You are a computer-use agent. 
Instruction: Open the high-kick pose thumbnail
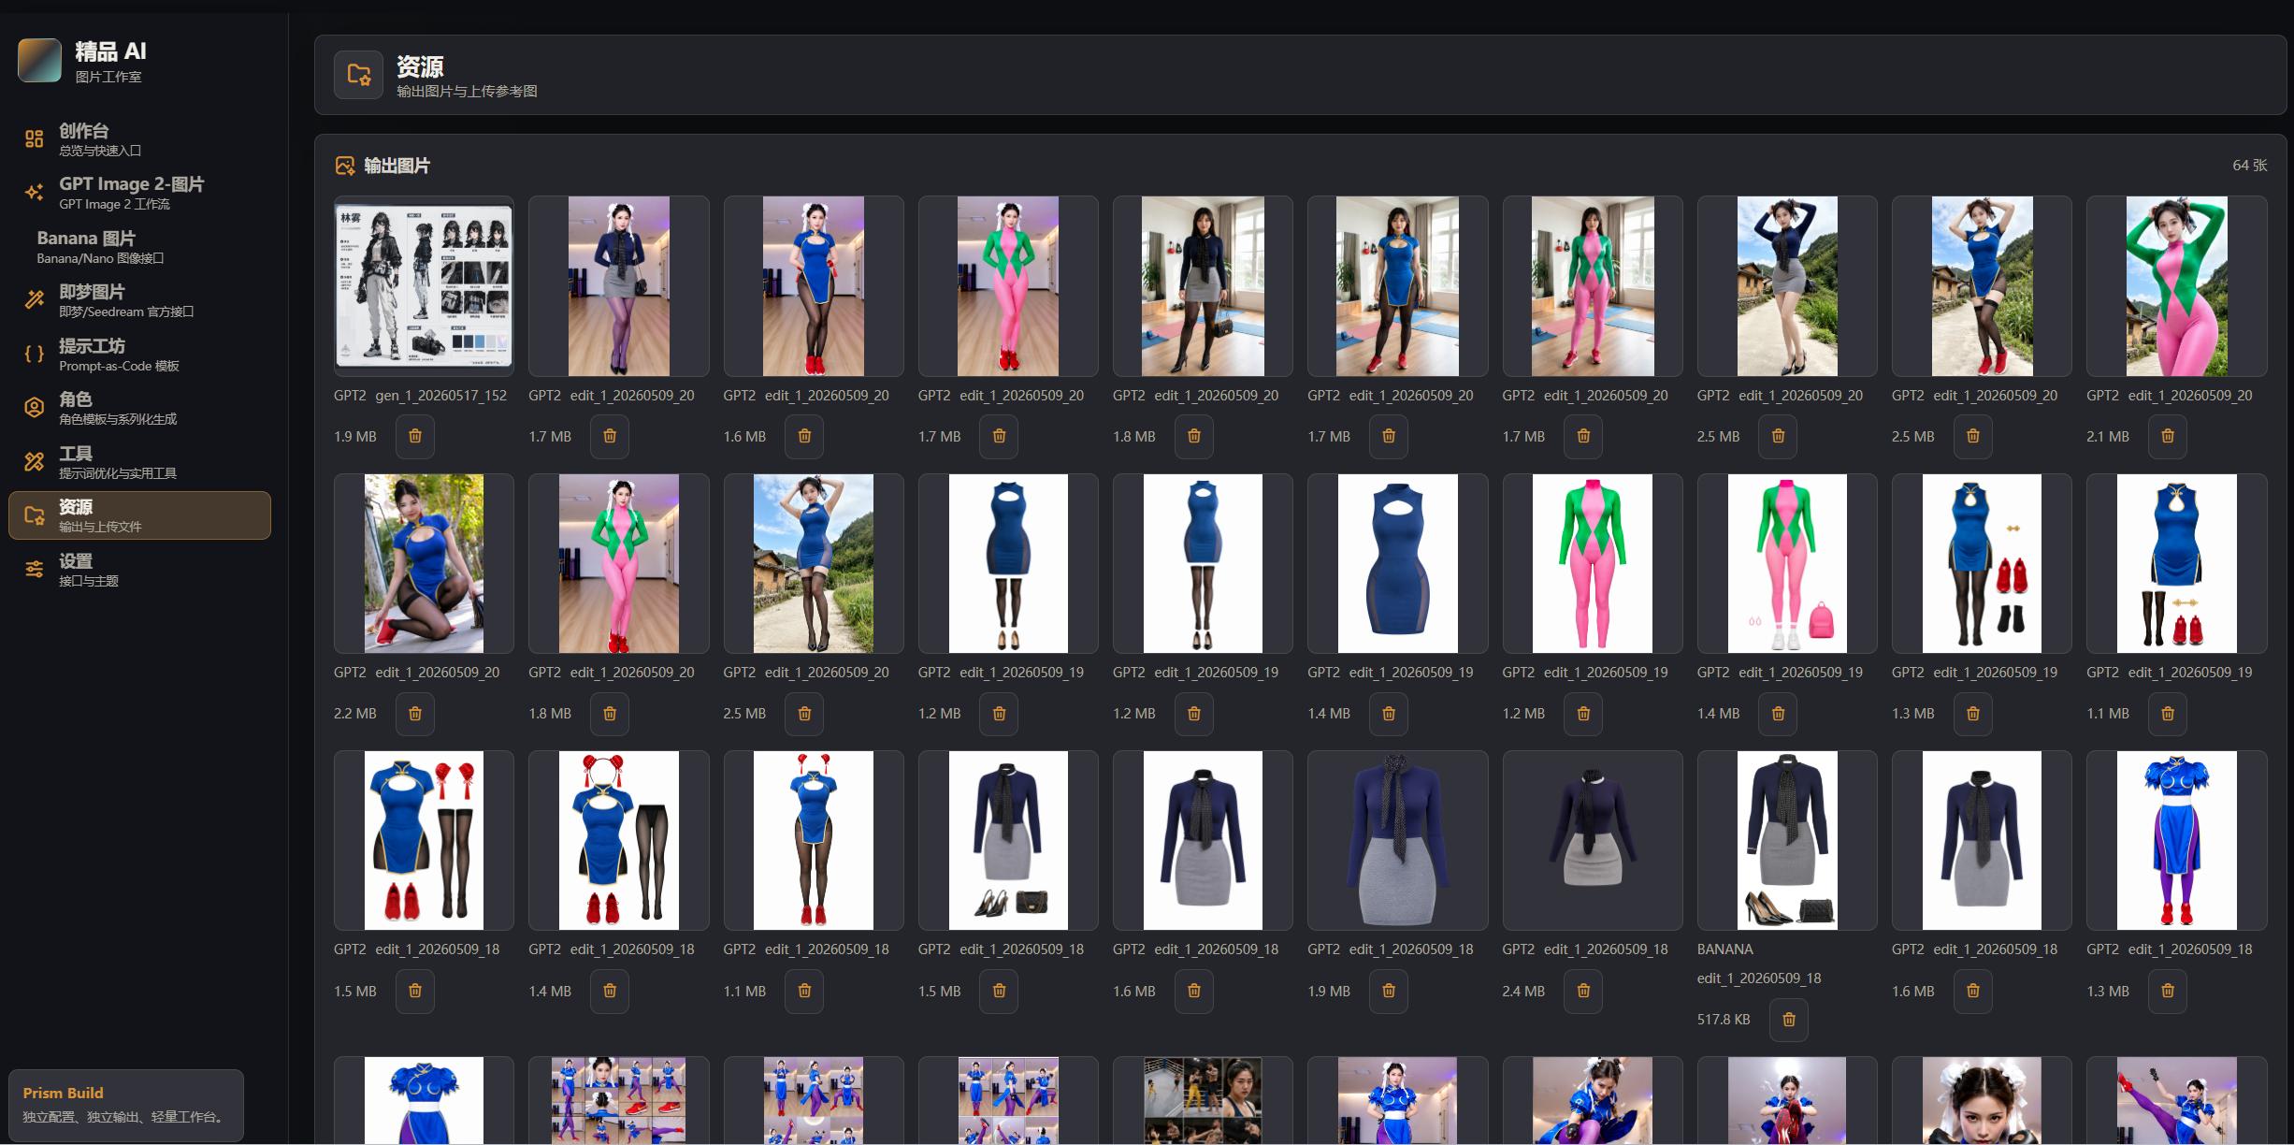pos(2177,1101)
